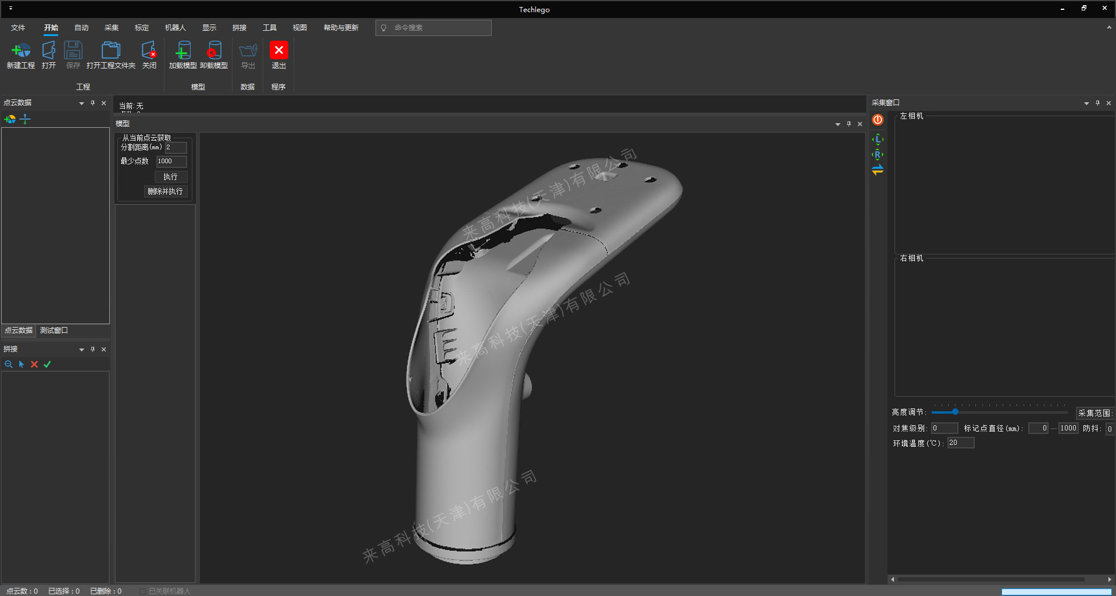Toggle the pin on 采集窗口 panel

[1097, 103]
